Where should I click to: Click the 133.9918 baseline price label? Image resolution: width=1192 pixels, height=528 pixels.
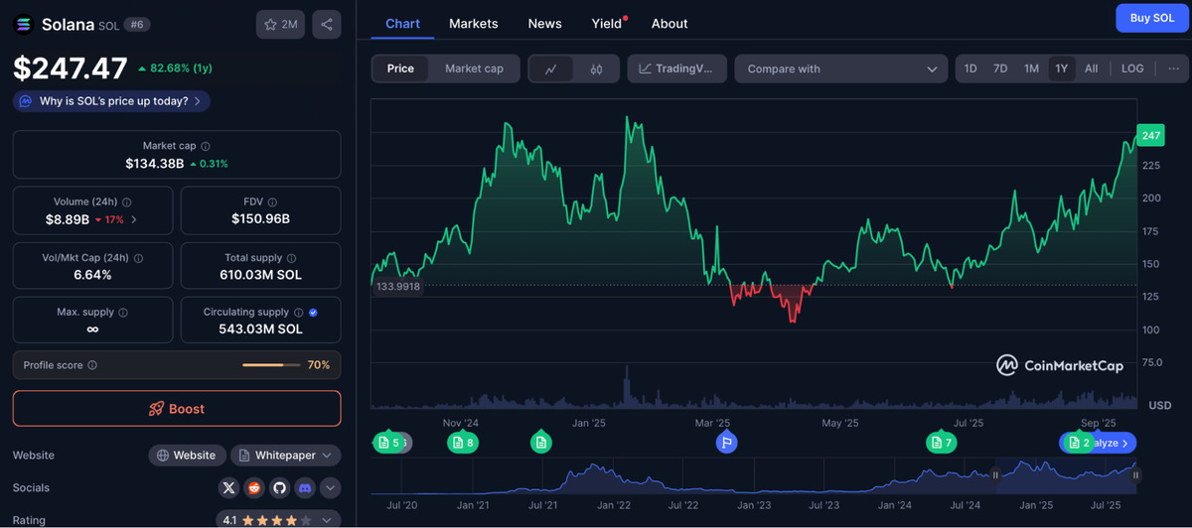397,286
